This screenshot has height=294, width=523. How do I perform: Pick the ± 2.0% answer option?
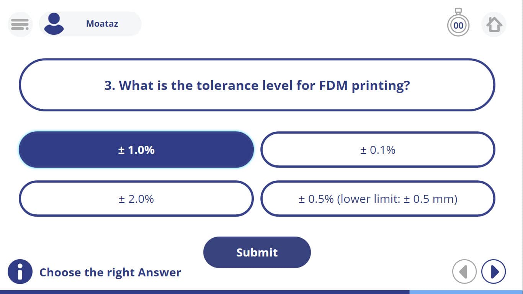pos(136,199)
